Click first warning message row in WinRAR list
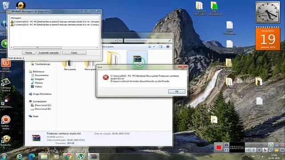 tap(54, 22)
